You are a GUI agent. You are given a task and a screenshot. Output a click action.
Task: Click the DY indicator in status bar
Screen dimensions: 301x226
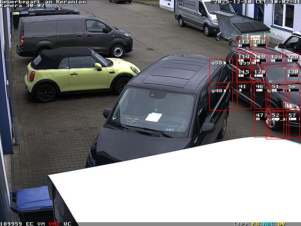[281, 224]
